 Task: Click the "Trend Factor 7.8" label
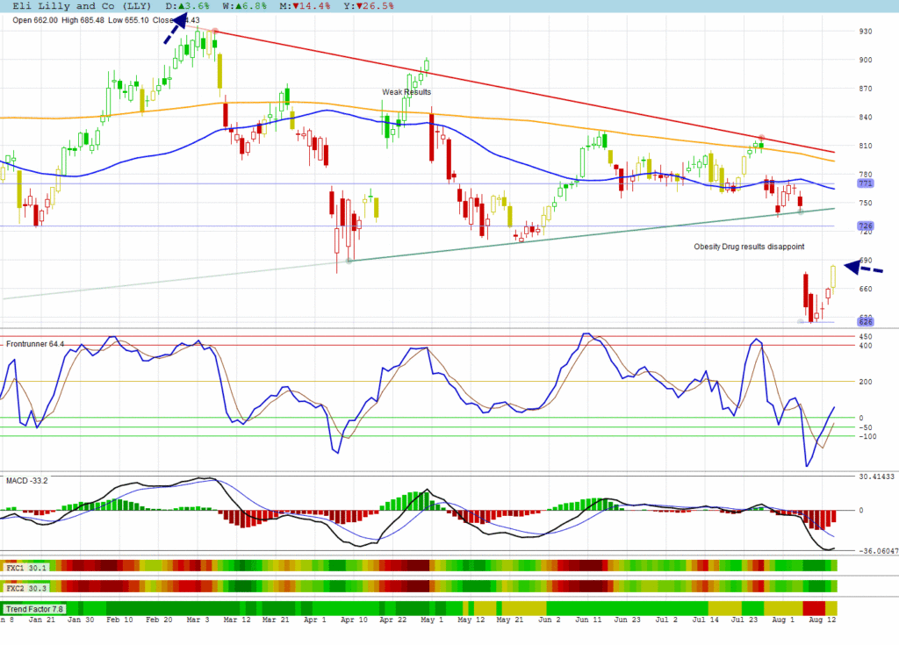coord(34,609)
